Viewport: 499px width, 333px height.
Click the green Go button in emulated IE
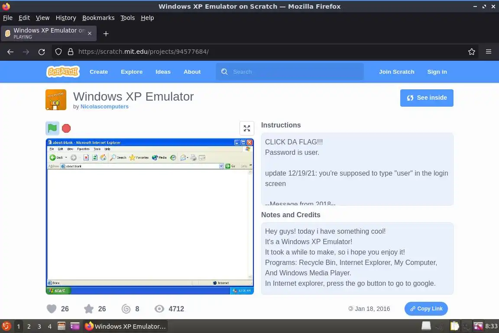click(230, 166)
